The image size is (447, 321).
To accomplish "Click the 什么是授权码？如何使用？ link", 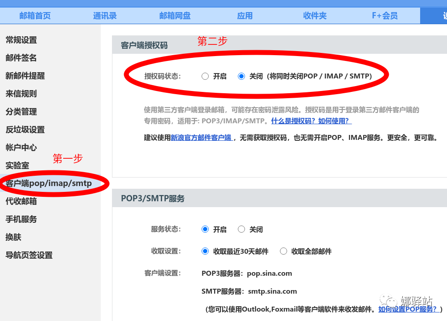I will [311, 121].
